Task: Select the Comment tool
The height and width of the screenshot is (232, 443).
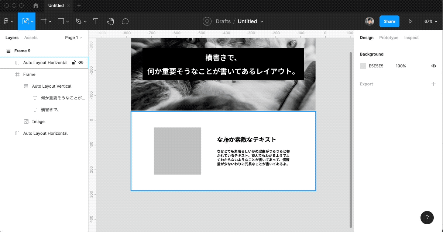Action: (125, 21)
